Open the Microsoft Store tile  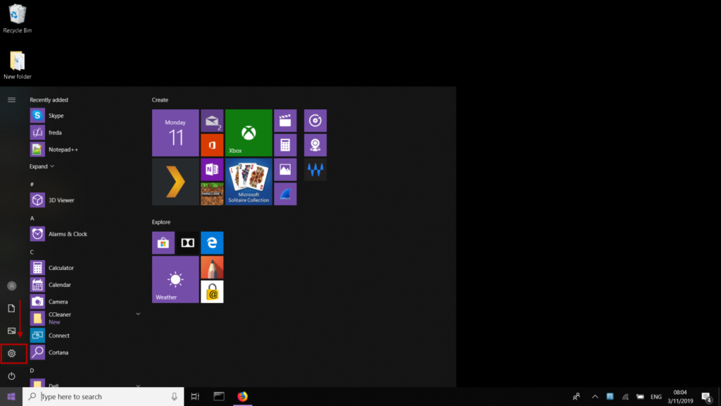click(x=163, y=242)
